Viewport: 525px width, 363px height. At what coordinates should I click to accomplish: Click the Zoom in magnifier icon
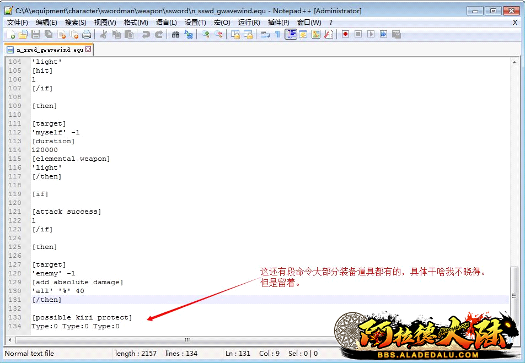tap(206, 35)
